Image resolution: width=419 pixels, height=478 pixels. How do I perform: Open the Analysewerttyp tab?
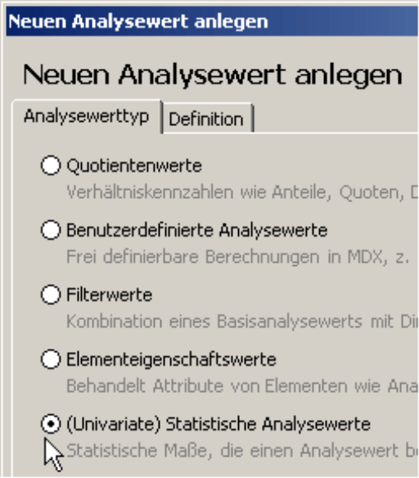tap(87, 116)
